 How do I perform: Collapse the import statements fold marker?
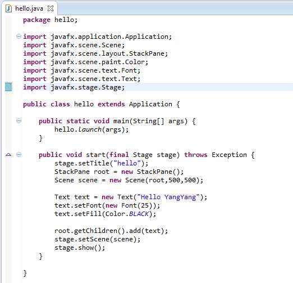(19, 36)
